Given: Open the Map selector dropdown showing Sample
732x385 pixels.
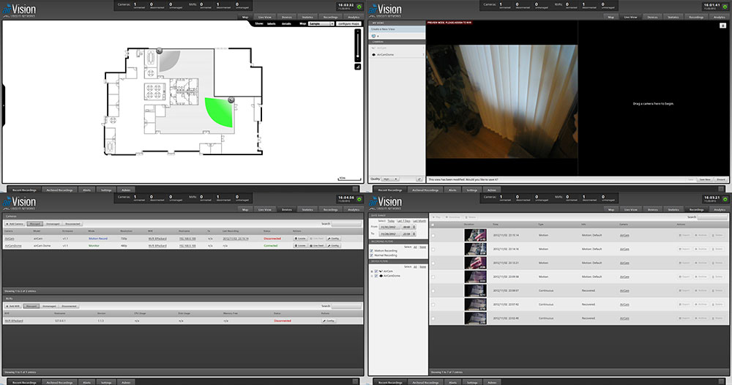Looking at the screenshot, I should click(x=321, y=23).
